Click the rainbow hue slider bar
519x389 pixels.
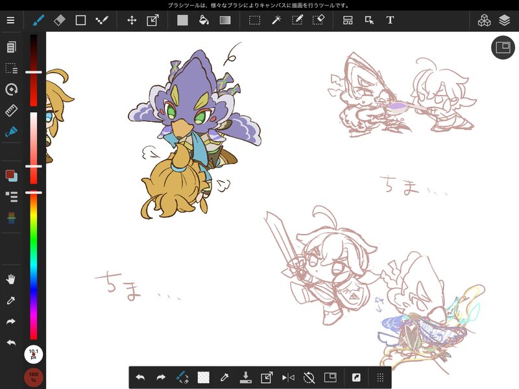(34, 265)
